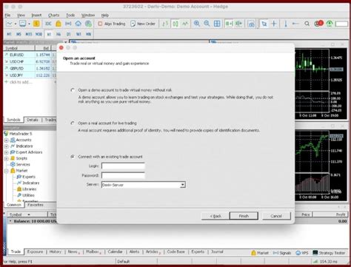Select the crosshair tool
The image size is (351, 267).
pos(274,24)
